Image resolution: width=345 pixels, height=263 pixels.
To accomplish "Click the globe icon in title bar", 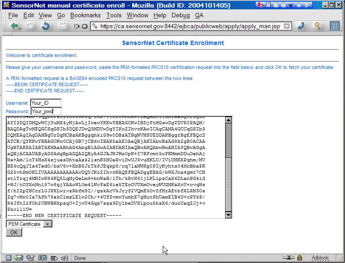I will (284, 5).
